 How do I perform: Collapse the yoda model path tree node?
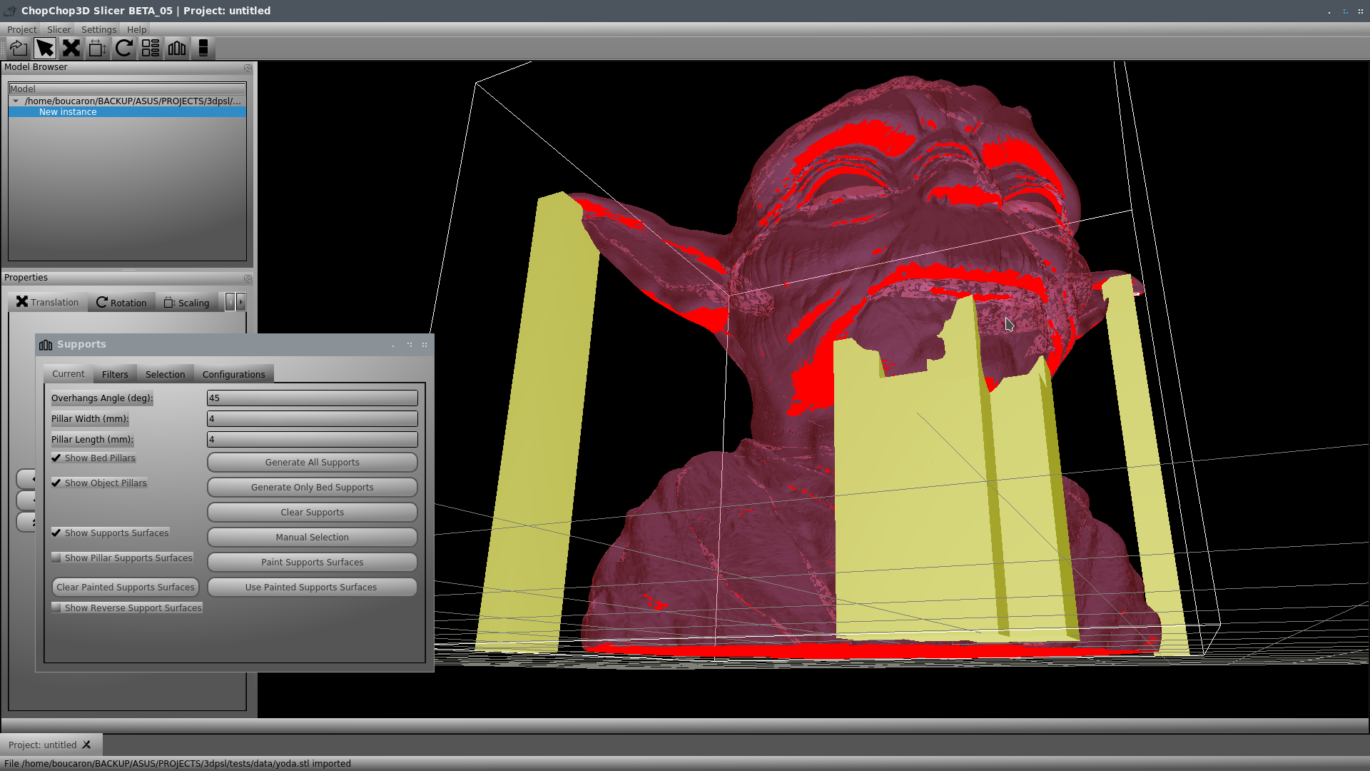pyautogui.click(x=16, y=101)
